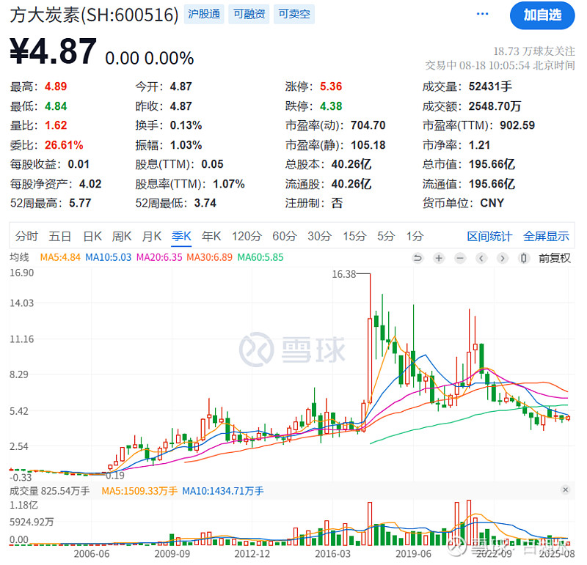Screen dimensions: 587x565
Task: Click the 每股净资产 value 4.02
Action: pyautogui.click(x=90, y=184)
